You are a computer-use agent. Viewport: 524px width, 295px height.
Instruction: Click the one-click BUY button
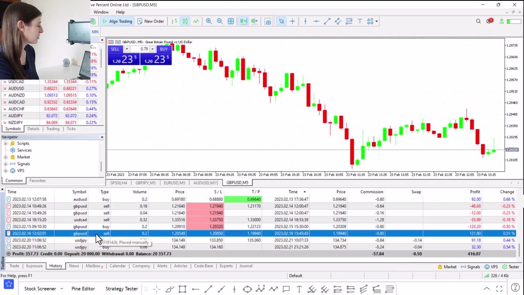tap(164, 49)
